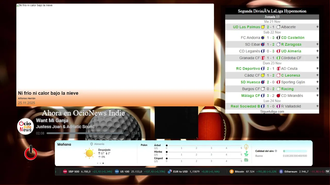Click the Ethereum icon in ticker
The image size is (330, 185).
(281, 172)
